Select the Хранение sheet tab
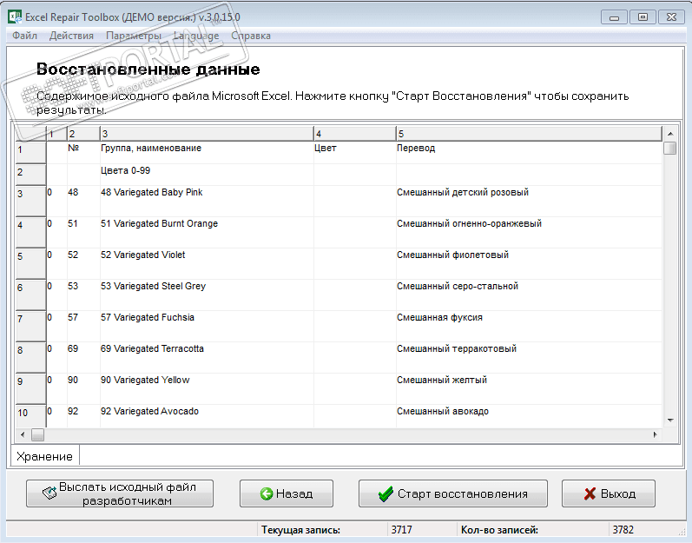 point(44,456)
